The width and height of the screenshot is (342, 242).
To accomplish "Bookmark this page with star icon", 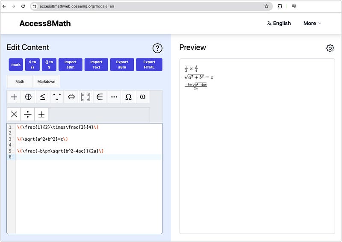I will pyautogui.click(x=266, y=6).
